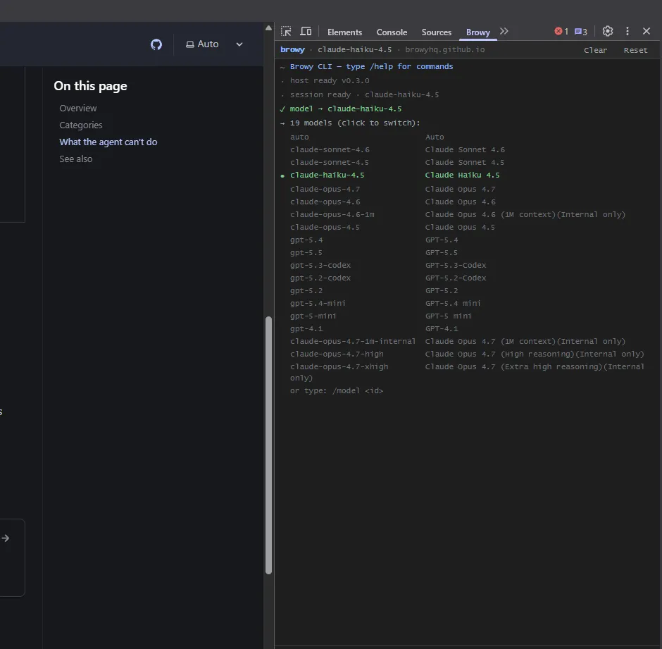Click the browy brand label in header
Image resolution: width=662 pixels, height=649 pixels.
click(x=292, y=49)
